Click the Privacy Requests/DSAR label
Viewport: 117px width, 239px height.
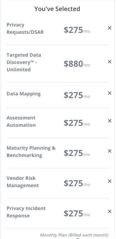25,29
